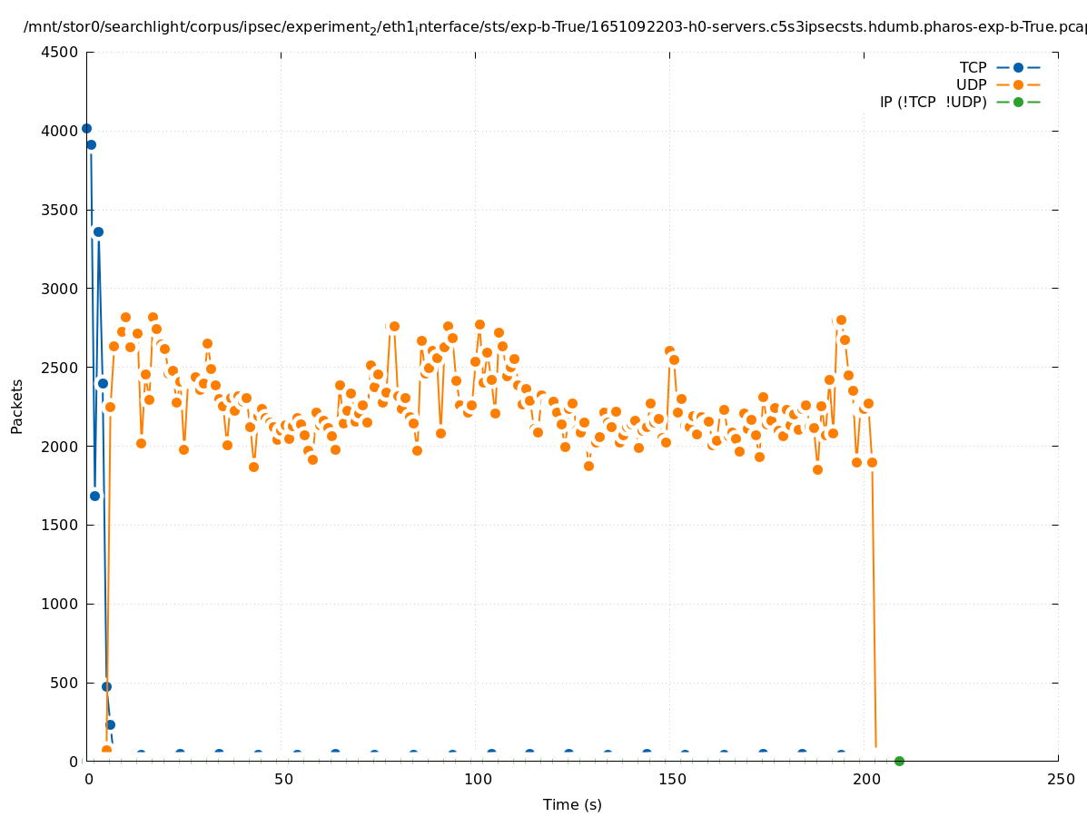This screenshot has width=1087, height=817.
Task: Click the green IP legend marker
Action: click(x=1018, y=102)
